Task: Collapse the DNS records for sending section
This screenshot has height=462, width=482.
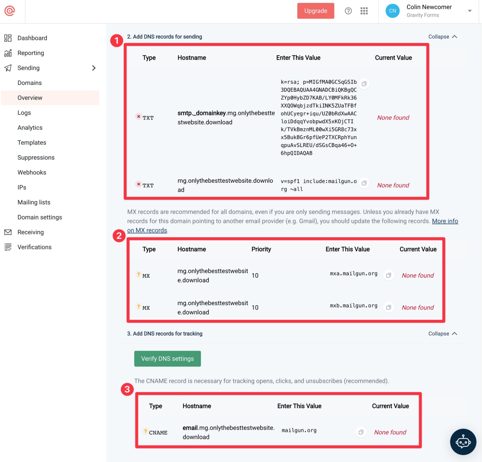Action: tap(442, 37)
